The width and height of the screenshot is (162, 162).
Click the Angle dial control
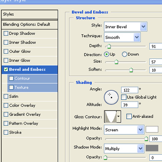tap(111, 97)
